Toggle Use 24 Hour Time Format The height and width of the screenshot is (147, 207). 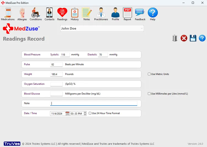pos(90,113)
